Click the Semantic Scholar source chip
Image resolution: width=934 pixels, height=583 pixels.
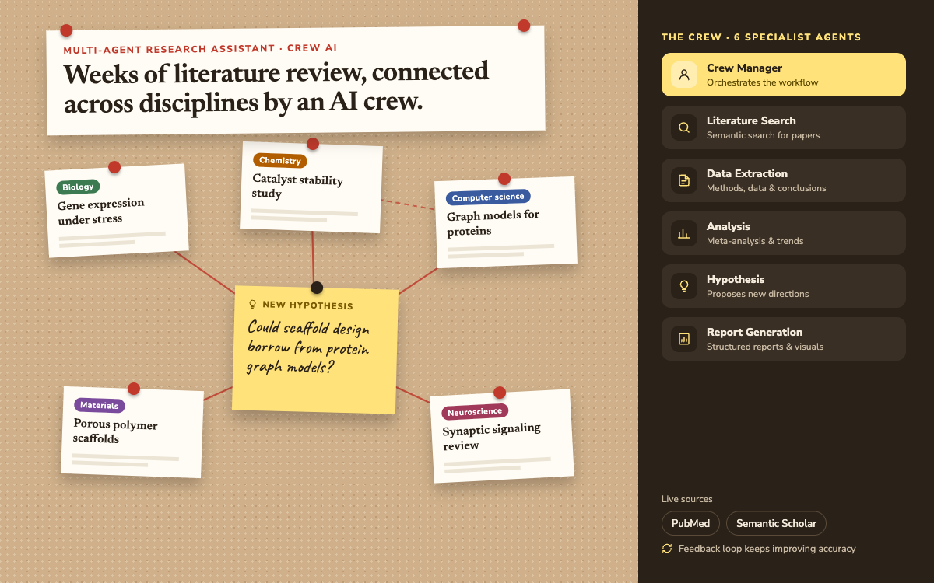coord(776,523)
